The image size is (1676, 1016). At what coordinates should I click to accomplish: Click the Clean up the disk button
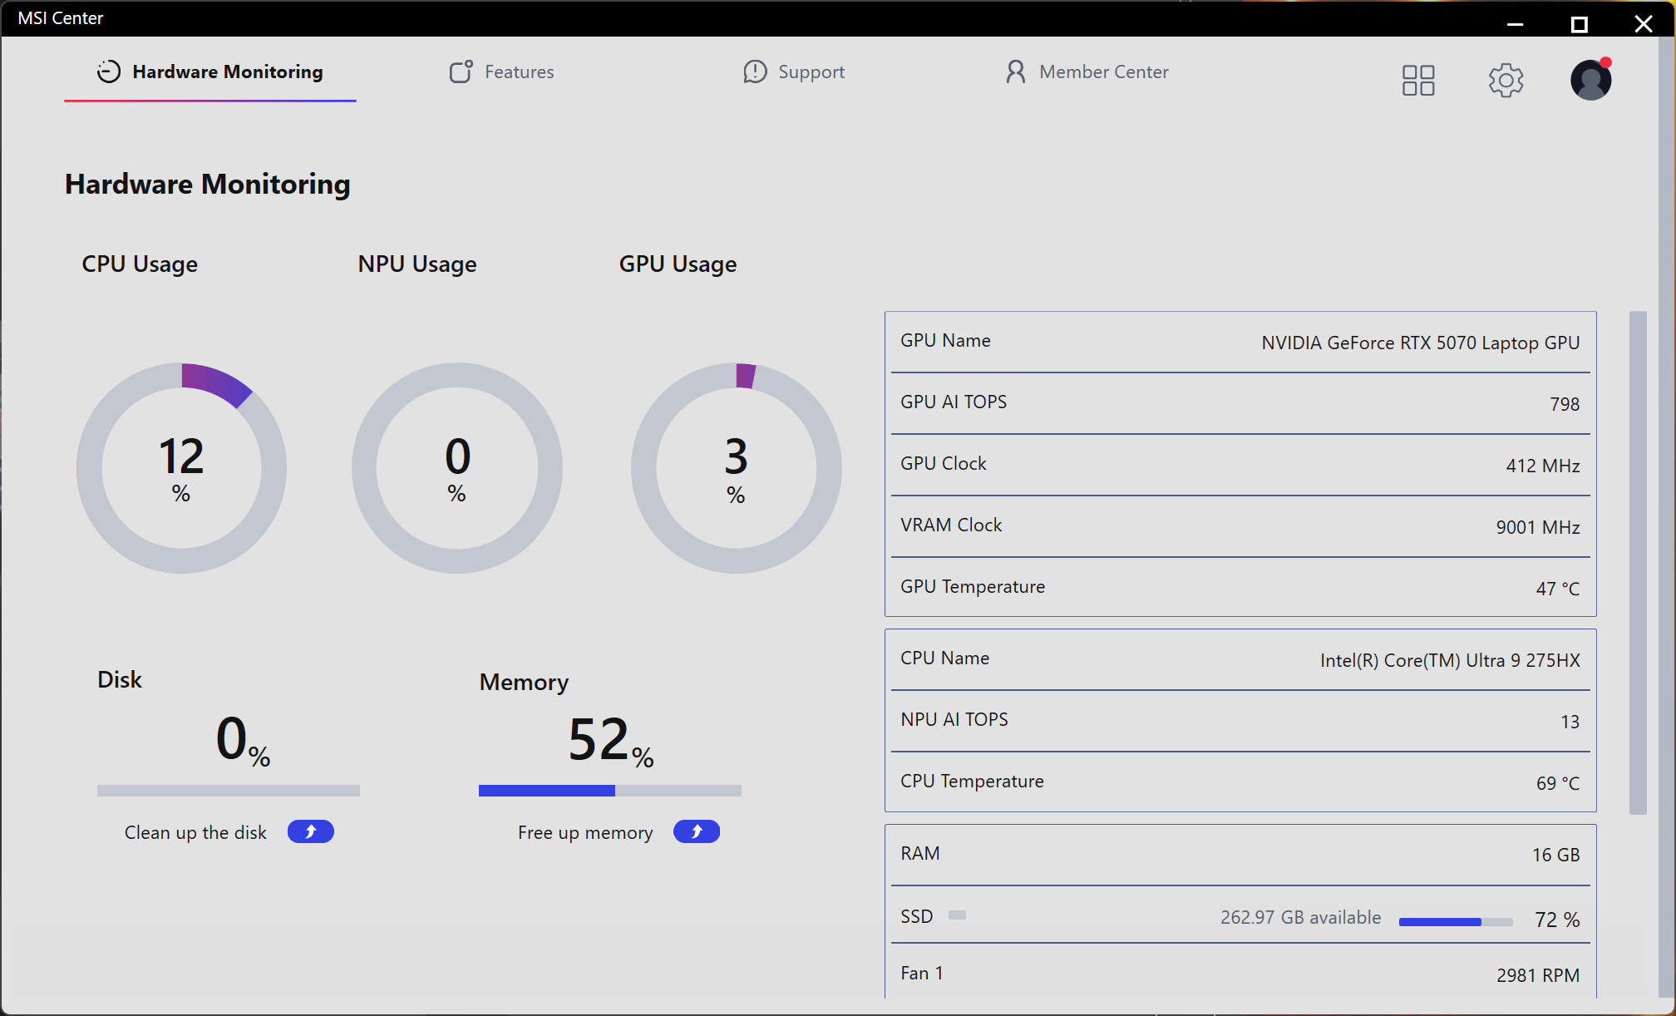[x=310, y=831]
